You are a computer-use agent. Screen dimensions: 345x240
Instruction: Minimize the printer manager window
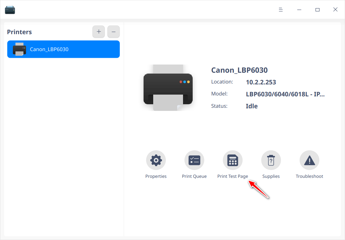299,10
